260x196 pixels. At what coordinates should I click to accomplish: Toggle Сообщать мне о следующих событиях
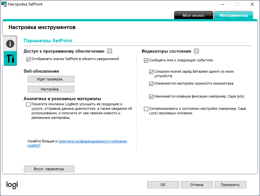[146, 60]
